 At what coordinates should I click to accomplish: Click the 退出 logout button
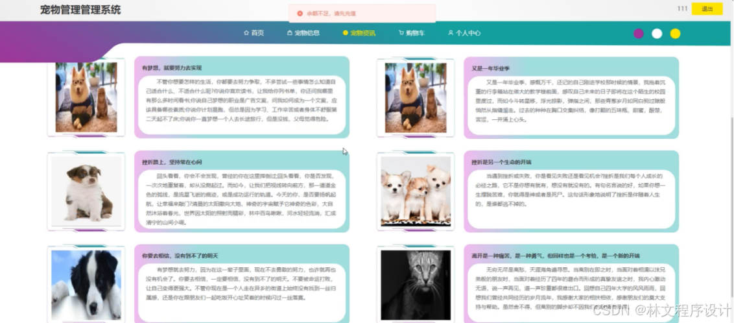(x=707, y=9)
